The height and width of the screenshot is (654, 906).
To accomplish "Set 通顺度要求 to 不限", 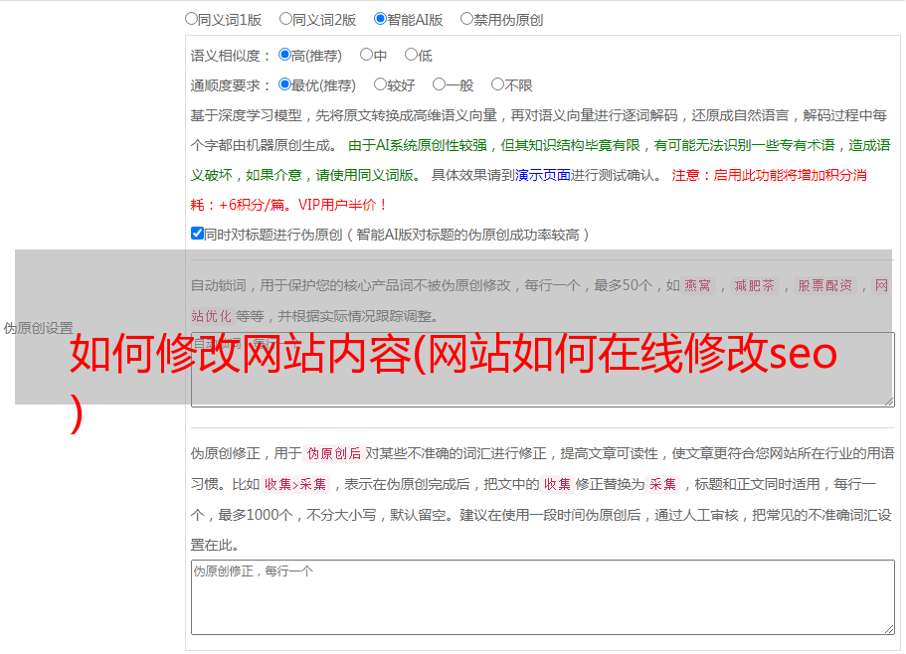I will tap(497, 84).
